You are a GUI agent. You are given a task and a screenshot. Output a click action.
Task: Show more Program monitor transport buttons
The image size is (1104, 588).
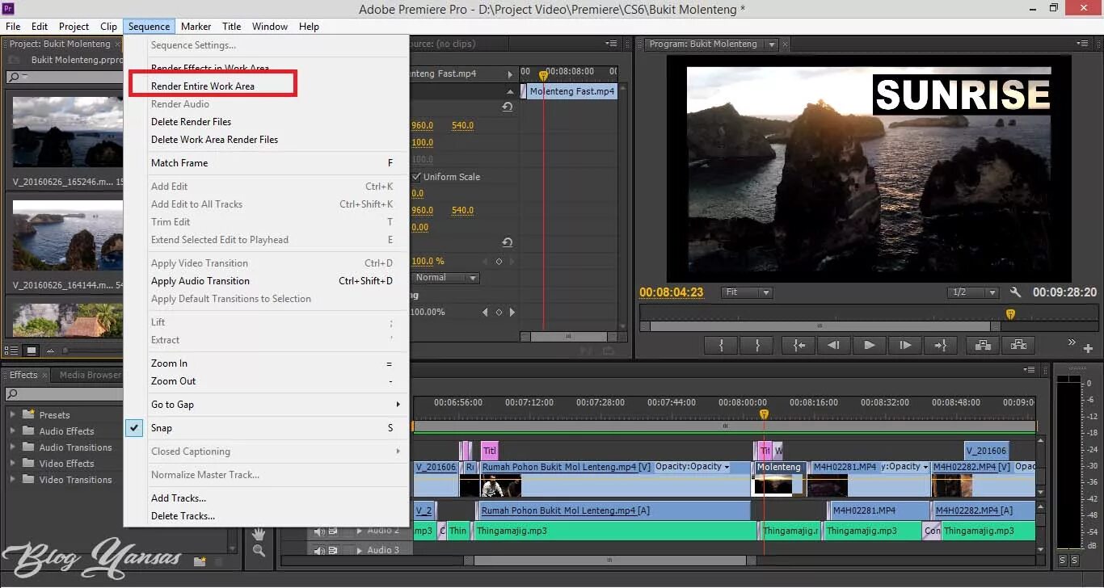(1072, 342)
